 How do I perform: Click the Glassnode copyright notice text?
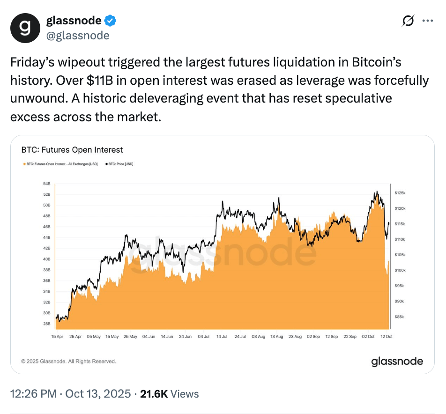tap(69, 362)
